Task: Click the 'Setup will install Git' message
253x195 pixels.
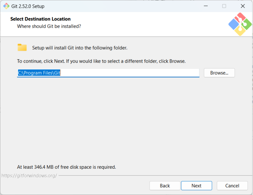Action: [80, 48]
